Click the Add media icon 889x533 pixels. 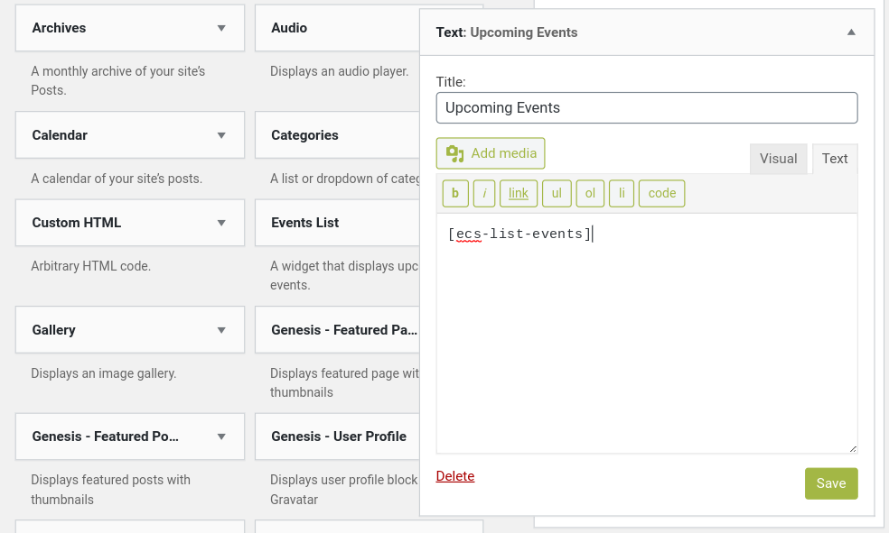pyautogui.click(x=454, y=153)
